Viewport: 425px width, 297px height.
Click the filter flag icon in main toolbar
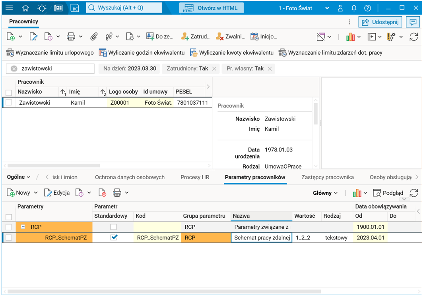321,36
